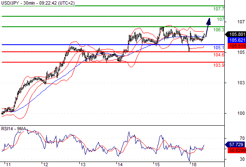Click the 107 price axis label

(x=241, y=22)
